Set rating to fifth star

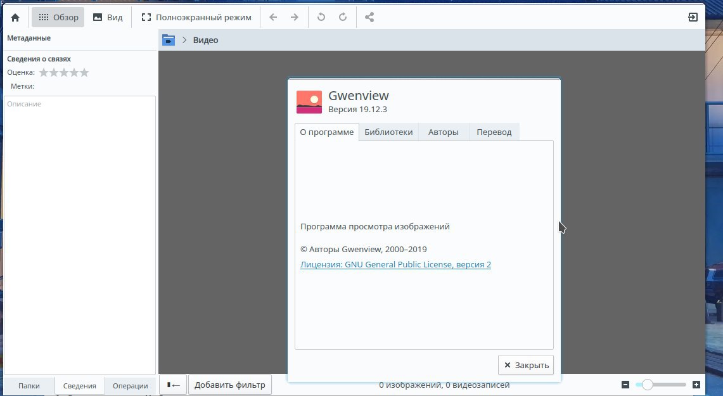pos(84,72)
